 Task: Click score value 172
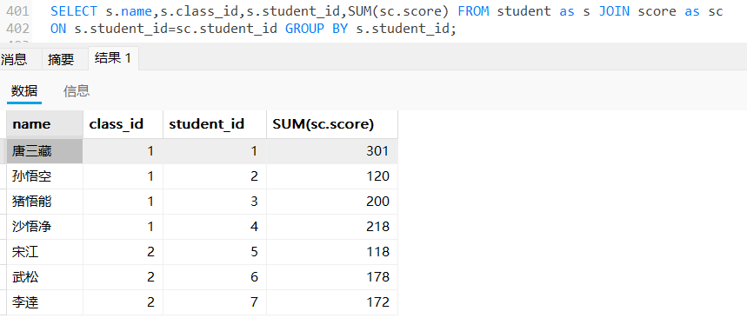pos(332,301)
